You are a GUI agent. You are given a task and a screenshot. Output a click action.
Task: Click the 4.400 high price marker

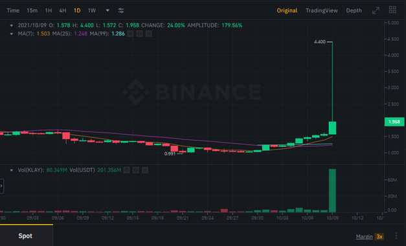[319, 41]
